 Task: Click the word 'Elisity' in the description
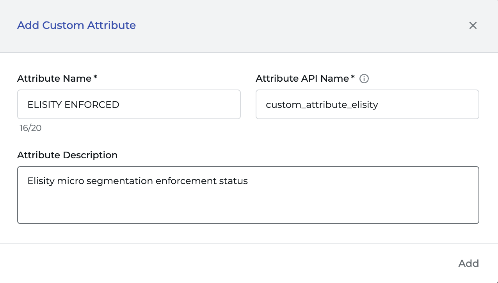40,181
